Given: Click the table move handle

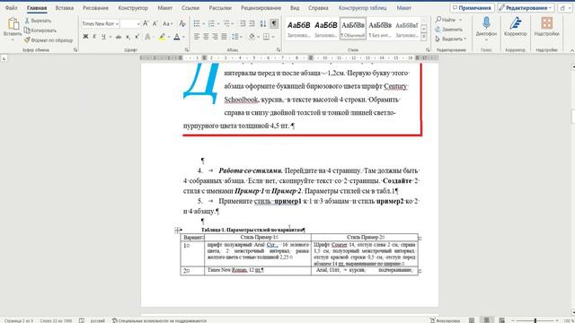Looking at the screenshot, I should click(x=177, y=230).
